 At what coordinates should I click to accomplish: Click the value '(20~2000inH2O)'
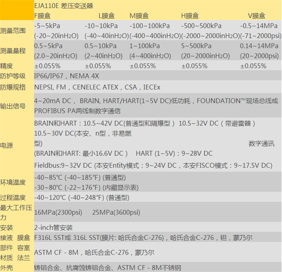[x=205, y=56]
